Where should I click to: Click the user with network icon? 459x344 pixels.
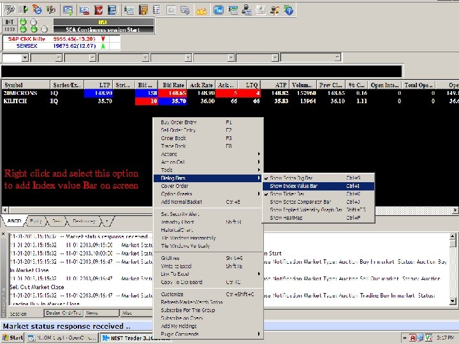(x=247, y=10)
